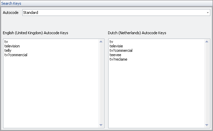The width and height of the screenshot is (213, 131).
Task: Click scroll down arrow of Dutch keys list
Action: click(207, 125)
